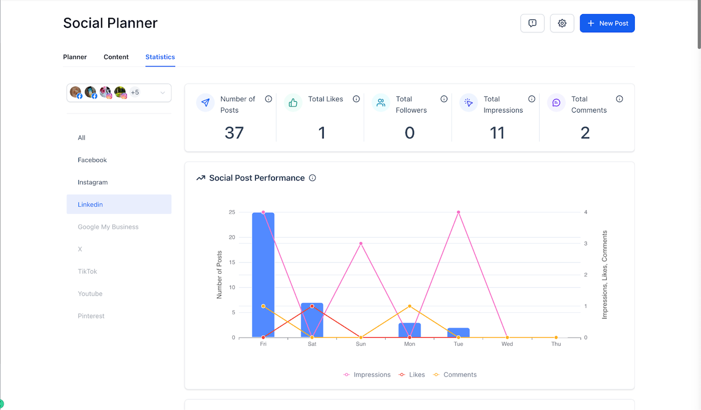Toggle Impressions series in chart legend

click(367, 374)
